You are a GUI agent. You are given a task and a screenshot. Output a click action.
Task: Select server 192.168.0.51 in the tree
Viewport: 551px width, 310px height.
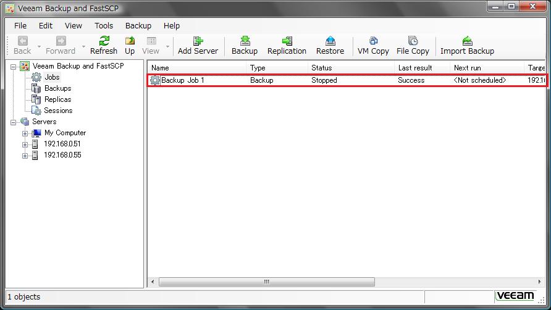pos(62,144)
